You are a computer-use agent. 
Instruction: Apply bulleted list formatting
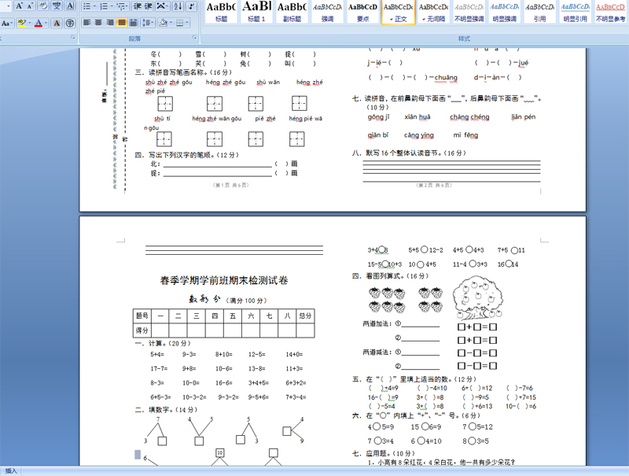click(86, 6)
